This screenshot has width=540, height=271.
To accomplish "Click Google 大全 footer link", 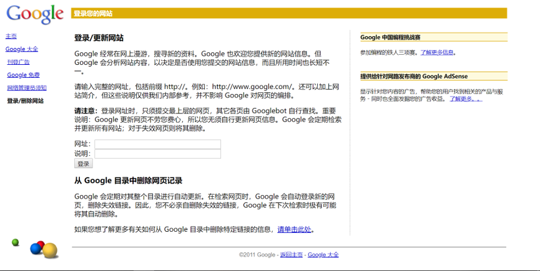I will [323, 255].
